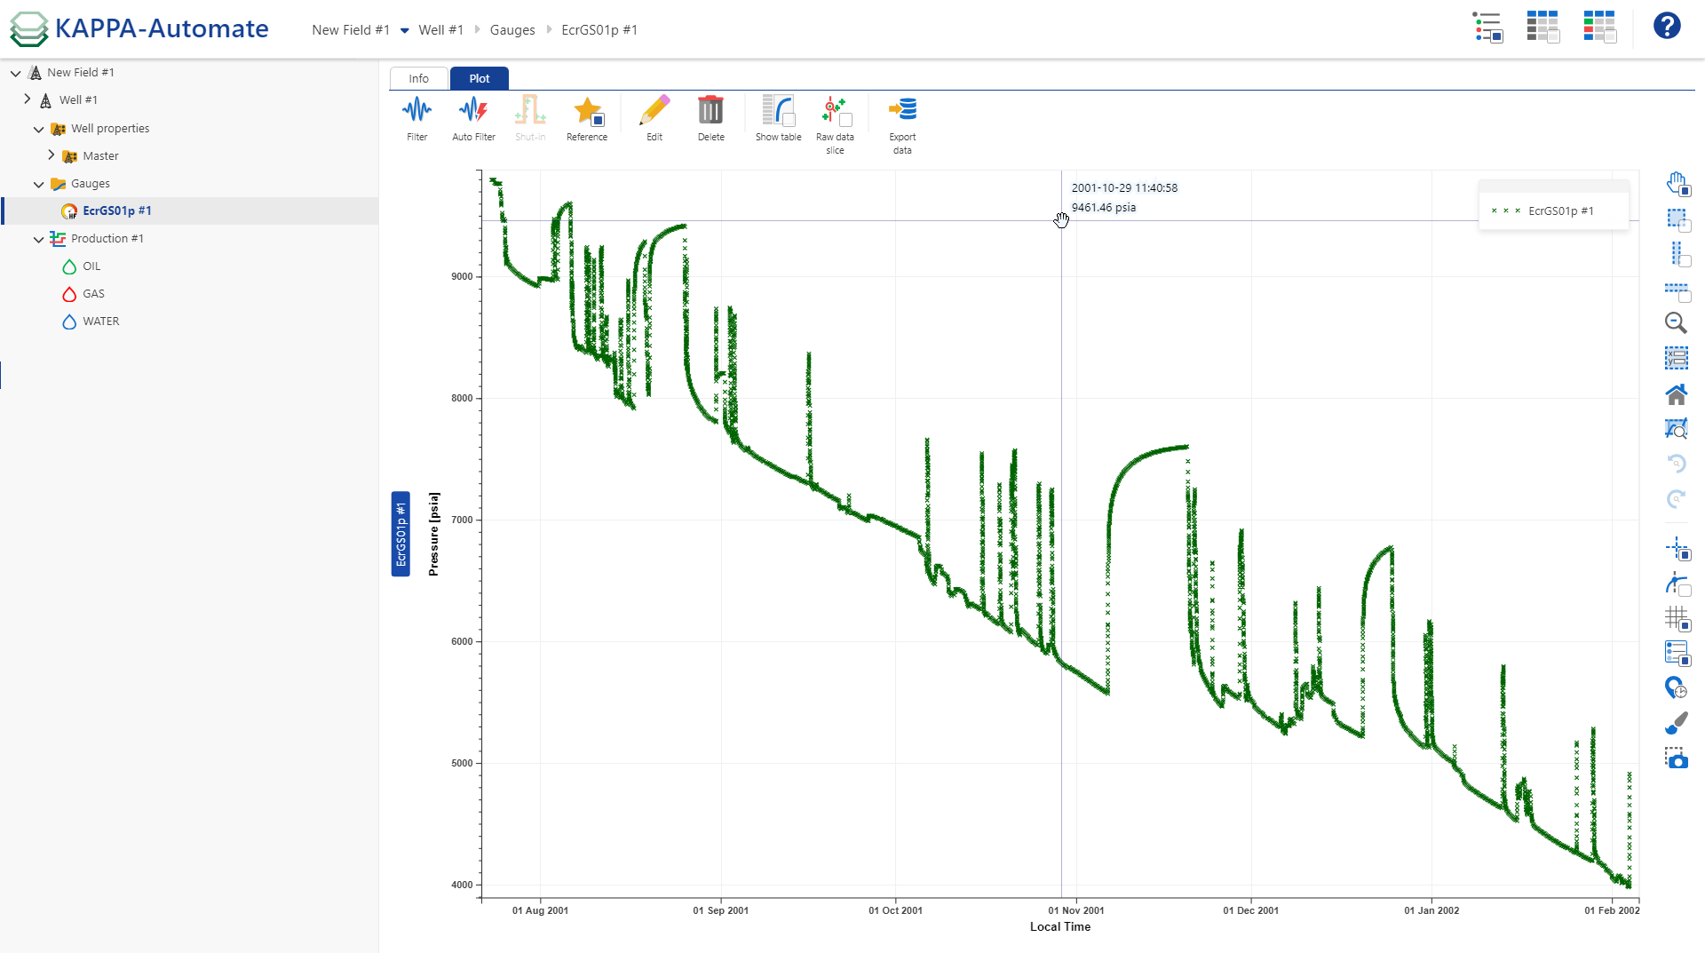Click New Field #1 breadcrumb text
1705x953 pixels.
(351, 30)
